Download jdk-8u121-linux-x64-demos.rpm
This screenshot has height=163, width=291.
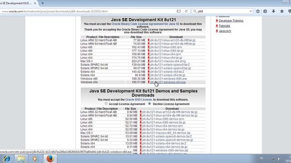(163, 126)
